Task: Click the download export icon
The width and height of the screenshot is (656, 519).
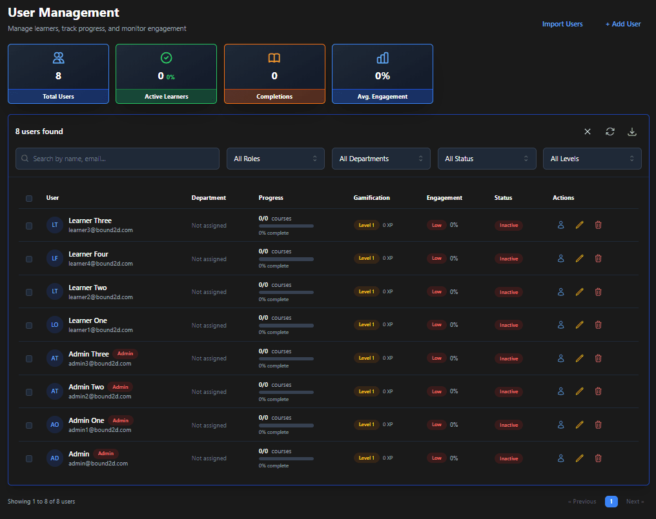Action: (632, 132)
